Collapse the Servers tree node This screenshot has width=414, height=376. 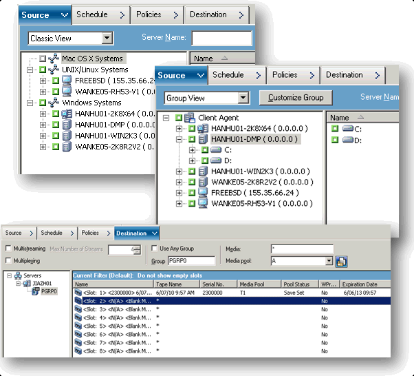tap(9, 275)
